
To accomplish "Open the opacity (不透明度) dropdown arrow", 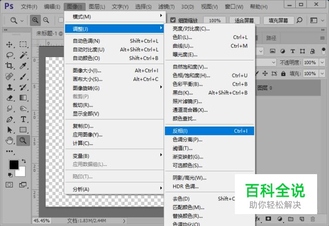I will pyautogui.click(x=322, y=62).
